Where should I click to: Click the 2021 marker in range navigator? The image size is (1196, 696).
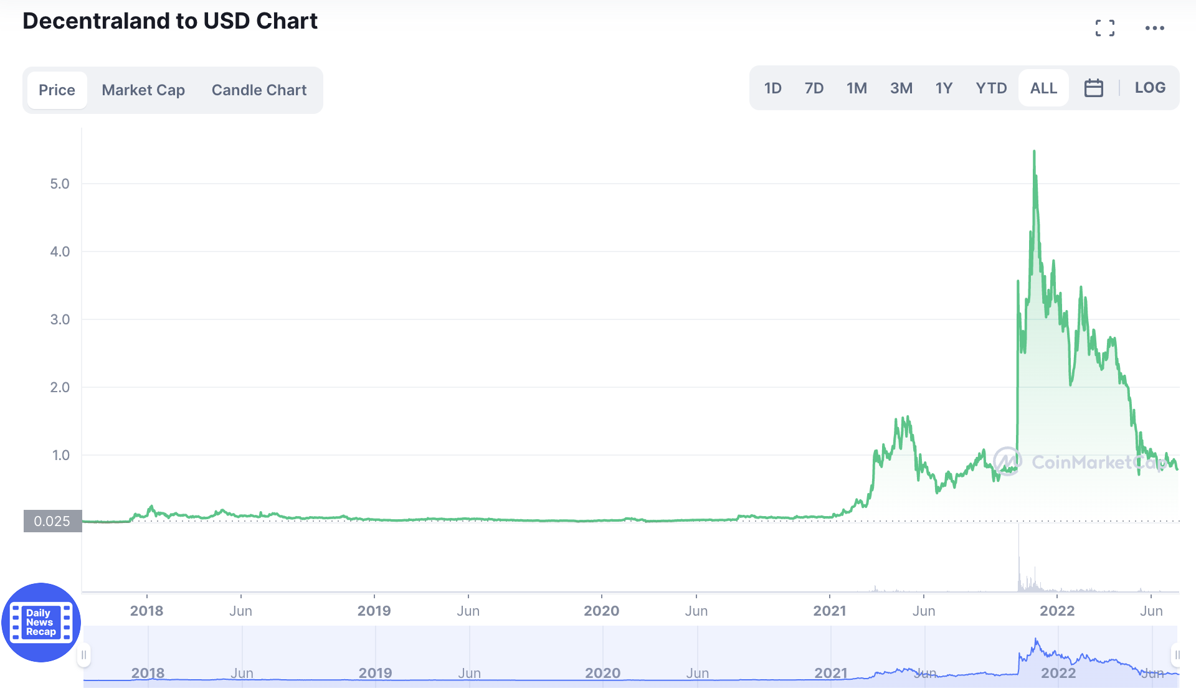[x=831, y=673]
